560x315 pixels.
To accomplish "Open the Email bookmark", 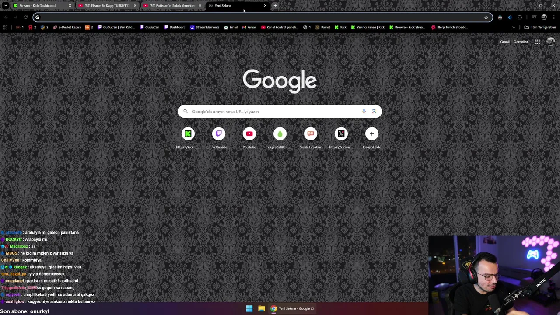I will [x=231, y=27].
